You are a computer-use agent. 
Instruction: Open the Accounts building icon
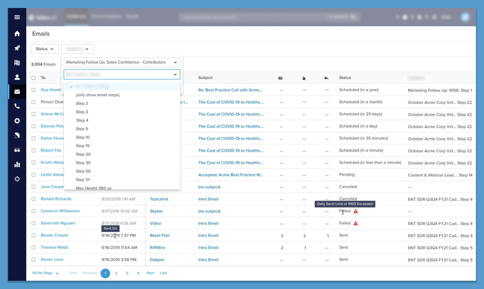point(17,63)
